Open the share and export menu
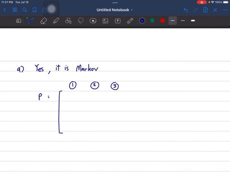This screenshot has height=172, width=230. [x=45, y=10]
